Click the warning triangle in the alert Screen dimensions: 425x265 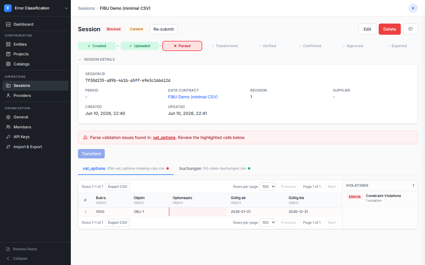(x=85, y=138)
